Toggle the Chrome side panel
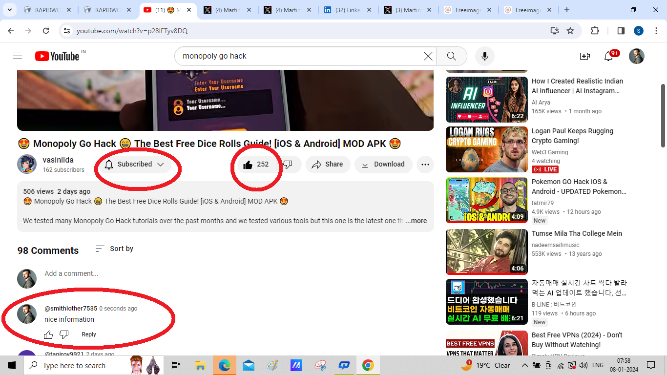 (x=621, y=31)
